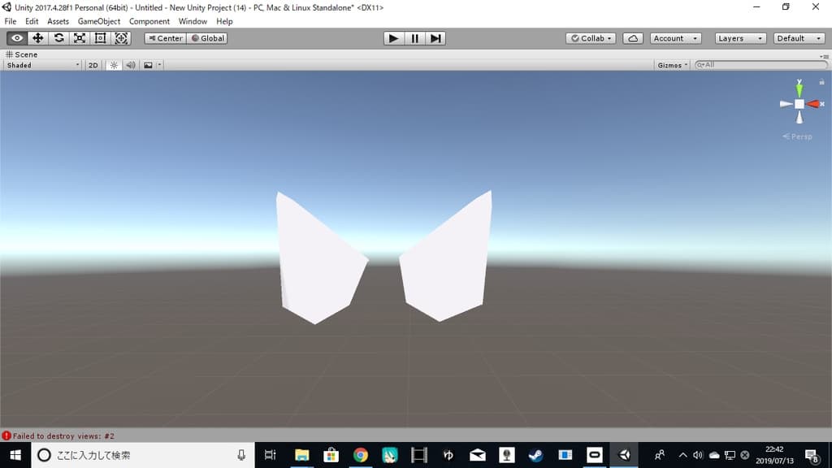The image size is (832, 468).
Task: Open the volume control in system tray
Action: pyautogui.click(x=698, y=455)
